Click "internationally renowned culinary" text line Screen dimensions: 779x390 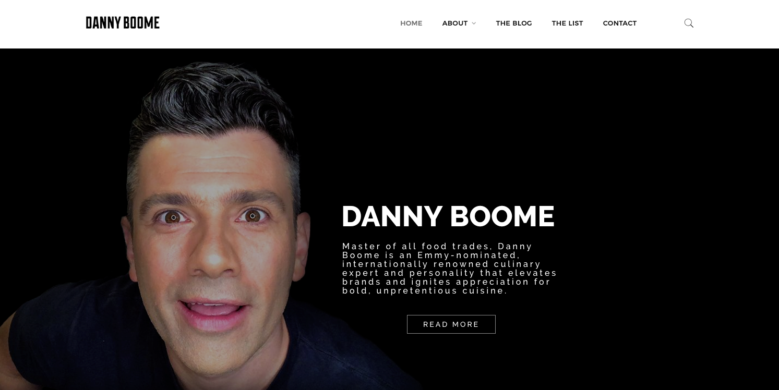(x=442, y=264)
